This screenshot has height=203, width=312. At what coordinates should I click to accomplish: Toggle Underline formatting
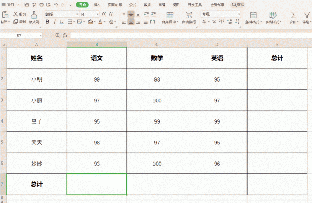62,22
